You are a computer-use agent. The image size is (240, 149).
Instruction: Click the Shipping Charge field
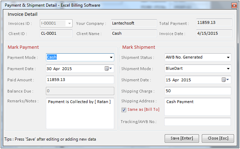[198, 91]
